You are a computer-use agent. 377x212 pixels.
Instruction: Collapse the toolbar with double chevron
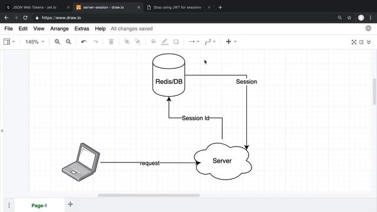pos(369,42)
